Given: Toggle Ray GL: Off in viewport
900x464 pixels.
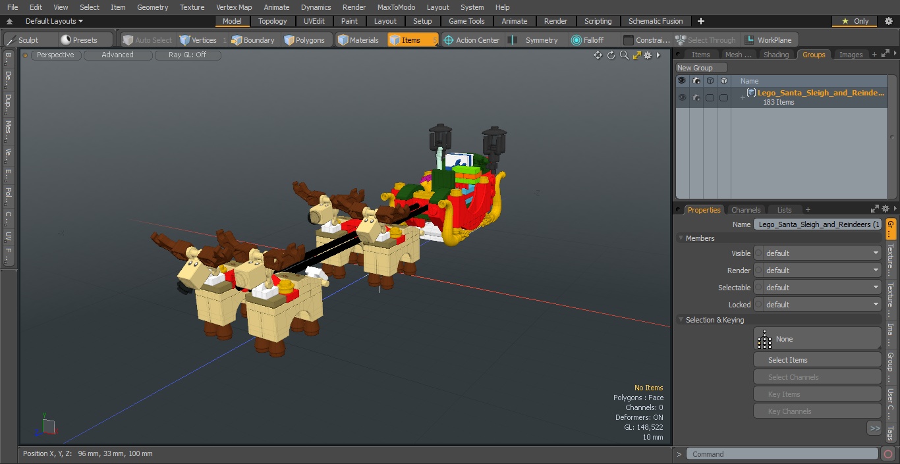Looking at the screenshot, I should (188, 55).
